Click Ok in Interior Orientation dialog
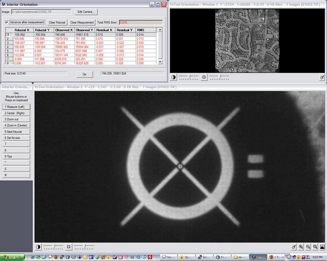327x261 pixels. coord(85,74)
